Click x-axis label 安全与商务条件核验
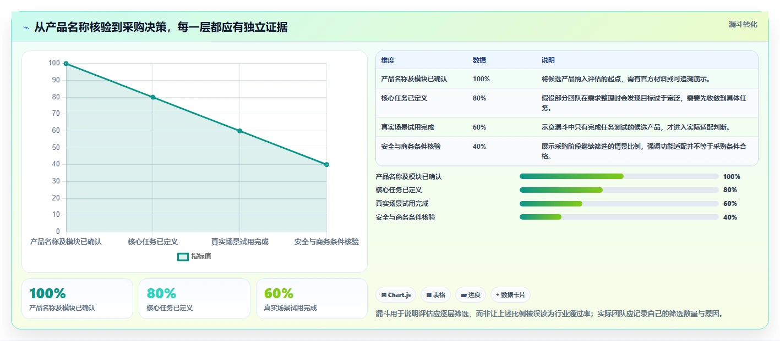Screen dimensions: 780x341 point(326,242)
